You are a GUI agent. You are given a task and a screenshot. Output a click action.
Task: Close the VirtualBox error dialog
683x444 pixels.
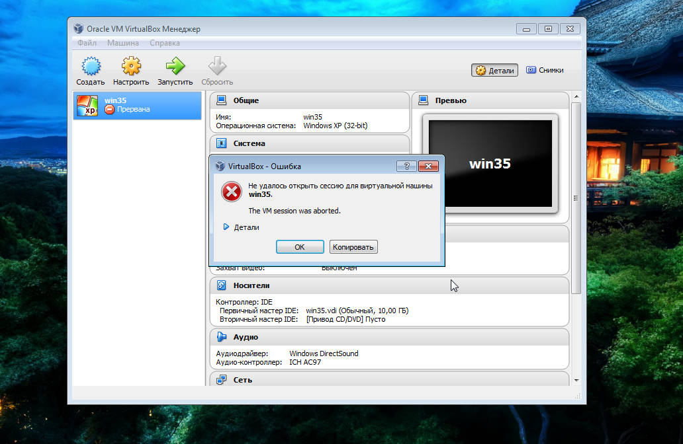pyautogui.click(x=428, y=166)
